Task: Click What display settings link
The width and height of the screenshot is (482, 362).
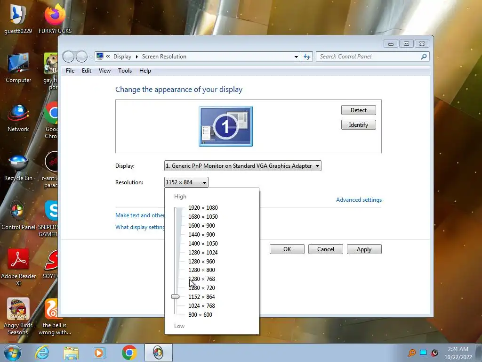Action: coord(140,227)
